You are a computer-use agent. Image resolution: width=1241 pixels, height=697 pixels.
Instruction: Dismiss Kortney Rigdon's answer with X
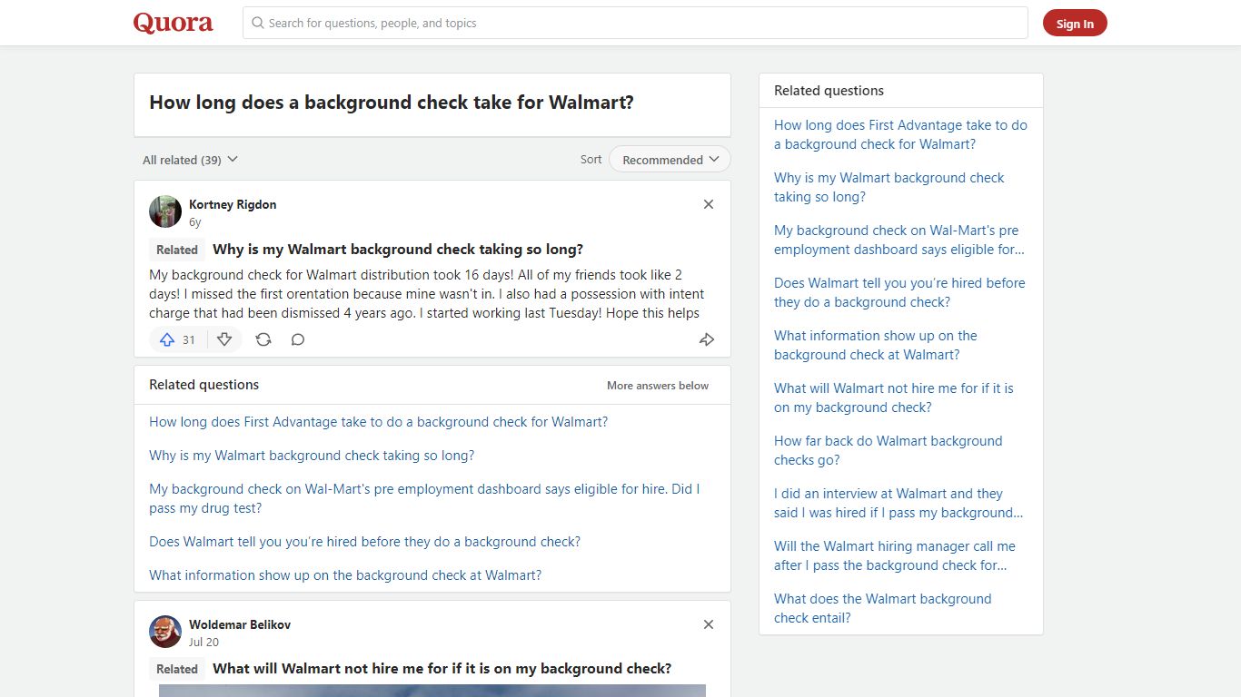(709, 204)
